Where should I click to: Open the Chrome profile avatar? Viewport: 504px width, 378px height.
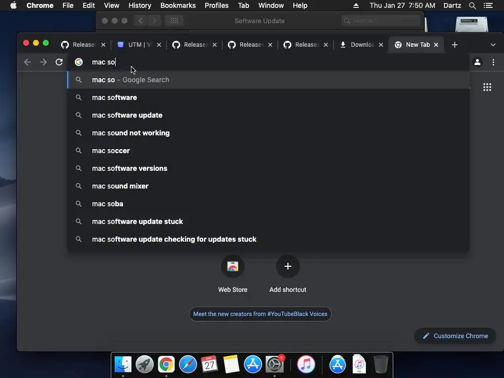click(477, 62)
